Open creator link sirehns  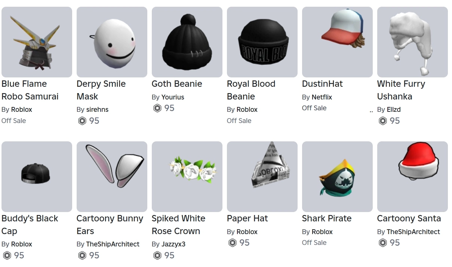[97, 110]
